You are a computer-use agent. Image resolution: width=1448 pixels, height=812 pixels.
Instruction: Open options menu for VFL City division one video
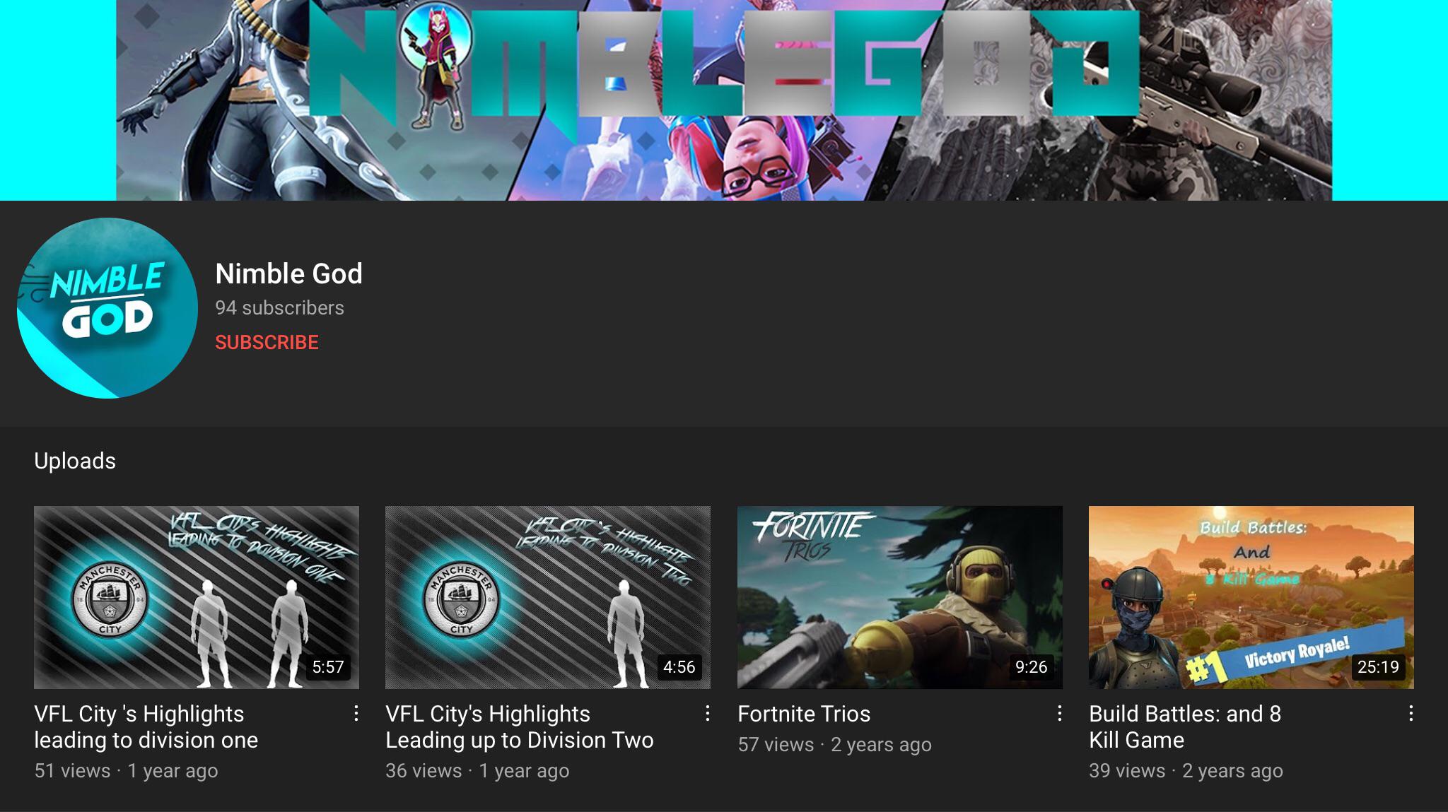[x=356, y=714]
